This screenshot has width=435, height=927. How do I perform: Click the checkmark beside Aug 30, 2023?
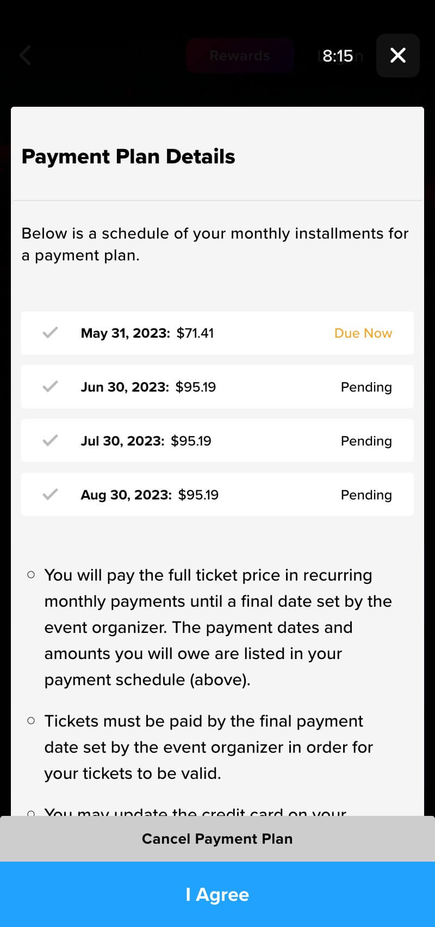point(50,495)
